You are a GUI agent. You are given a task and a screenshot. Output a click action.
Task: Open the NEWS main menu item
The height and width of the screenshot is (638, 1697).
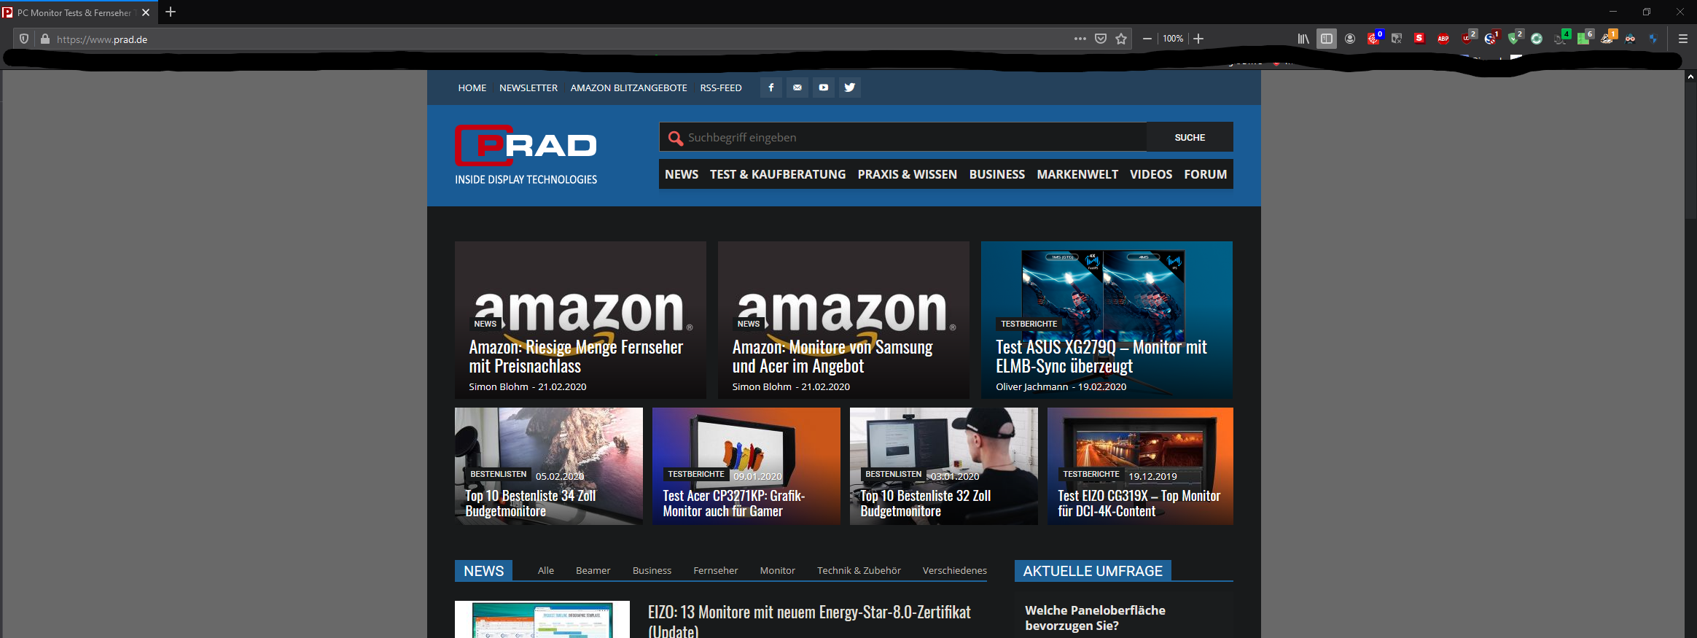click(x=682, y=174)
